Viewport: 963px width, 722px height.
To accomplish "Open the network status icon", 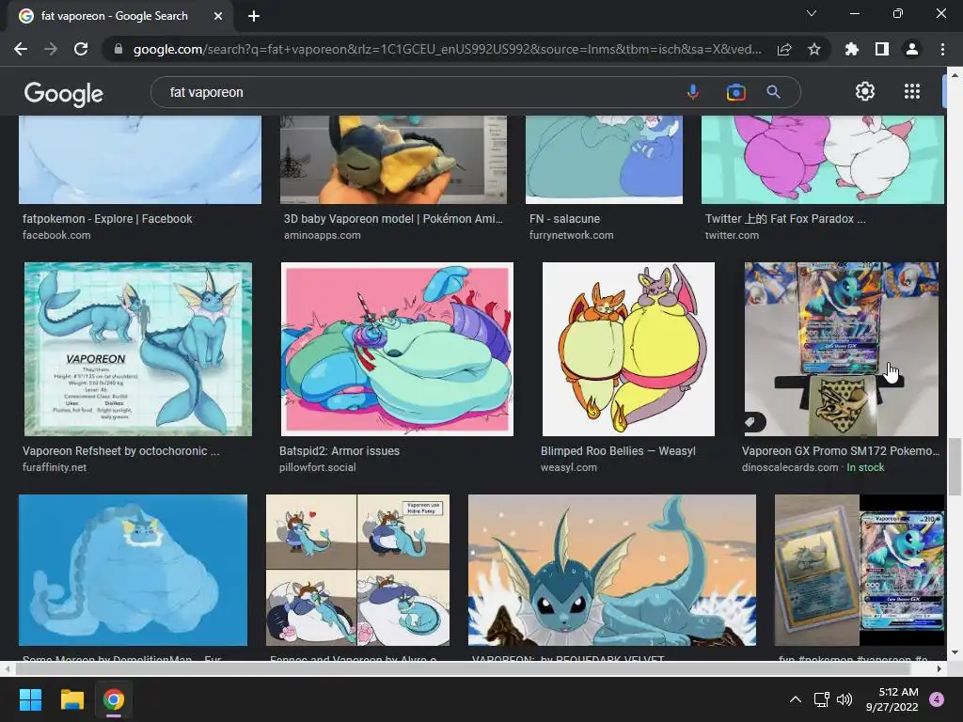I will 821,699.
